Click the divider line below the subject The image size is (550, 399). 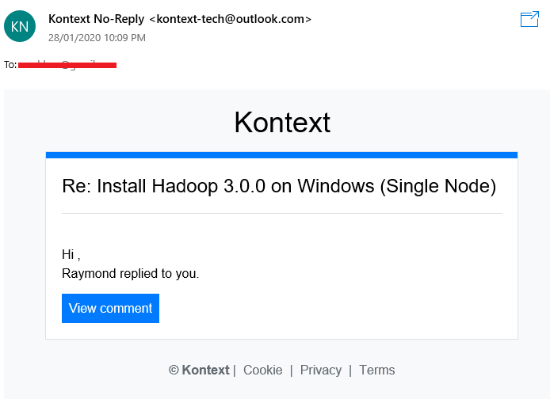click(x=282, y=213)
